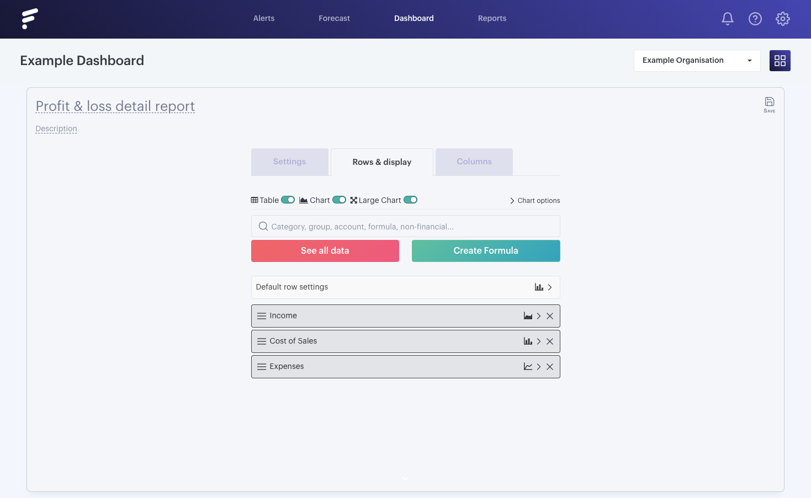The width and height of the screenshot is (811, 498).
Task: Remove the Income row
Action: pos(550,316)
